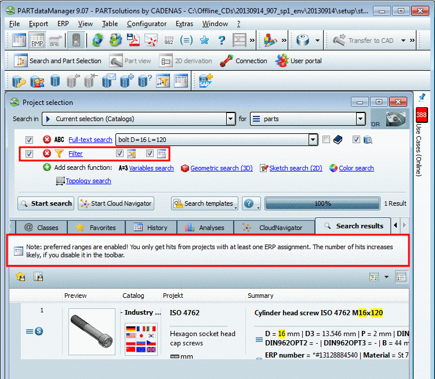Screen dimensions: 435x379
Task: Click the Start search button
Action: [46, 203]
